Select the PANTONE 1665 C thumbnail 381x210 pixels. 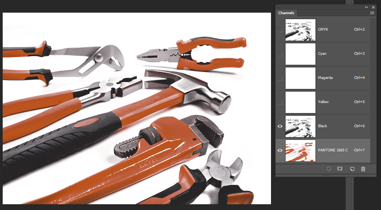[x=301, y=151]
